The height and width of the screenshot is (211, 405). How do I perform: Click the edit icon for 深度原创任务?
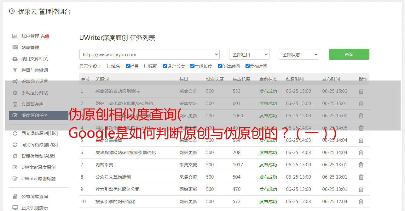pyautogui.click(x=15, y=115)
